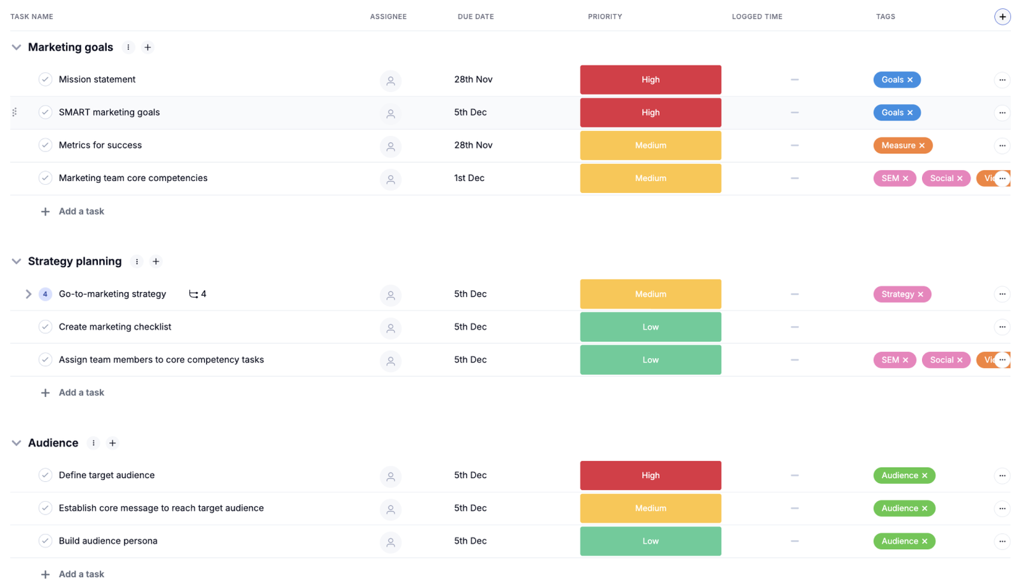Sort by the Priority column header
The height and width of the screenshot is (588, 1023).
coord(605,17)
